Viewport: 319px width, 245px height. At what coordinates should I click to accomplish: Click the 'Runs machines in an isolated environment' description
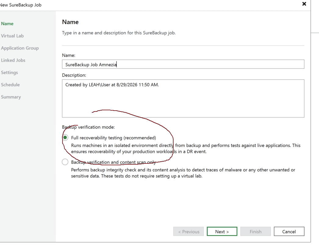tap(186, 148)
